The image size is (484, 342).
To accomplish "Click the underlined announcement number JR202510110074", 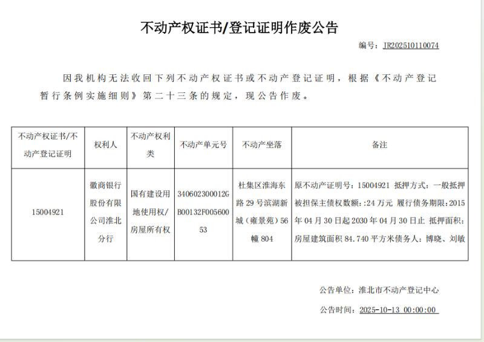I will pos(411,45).
